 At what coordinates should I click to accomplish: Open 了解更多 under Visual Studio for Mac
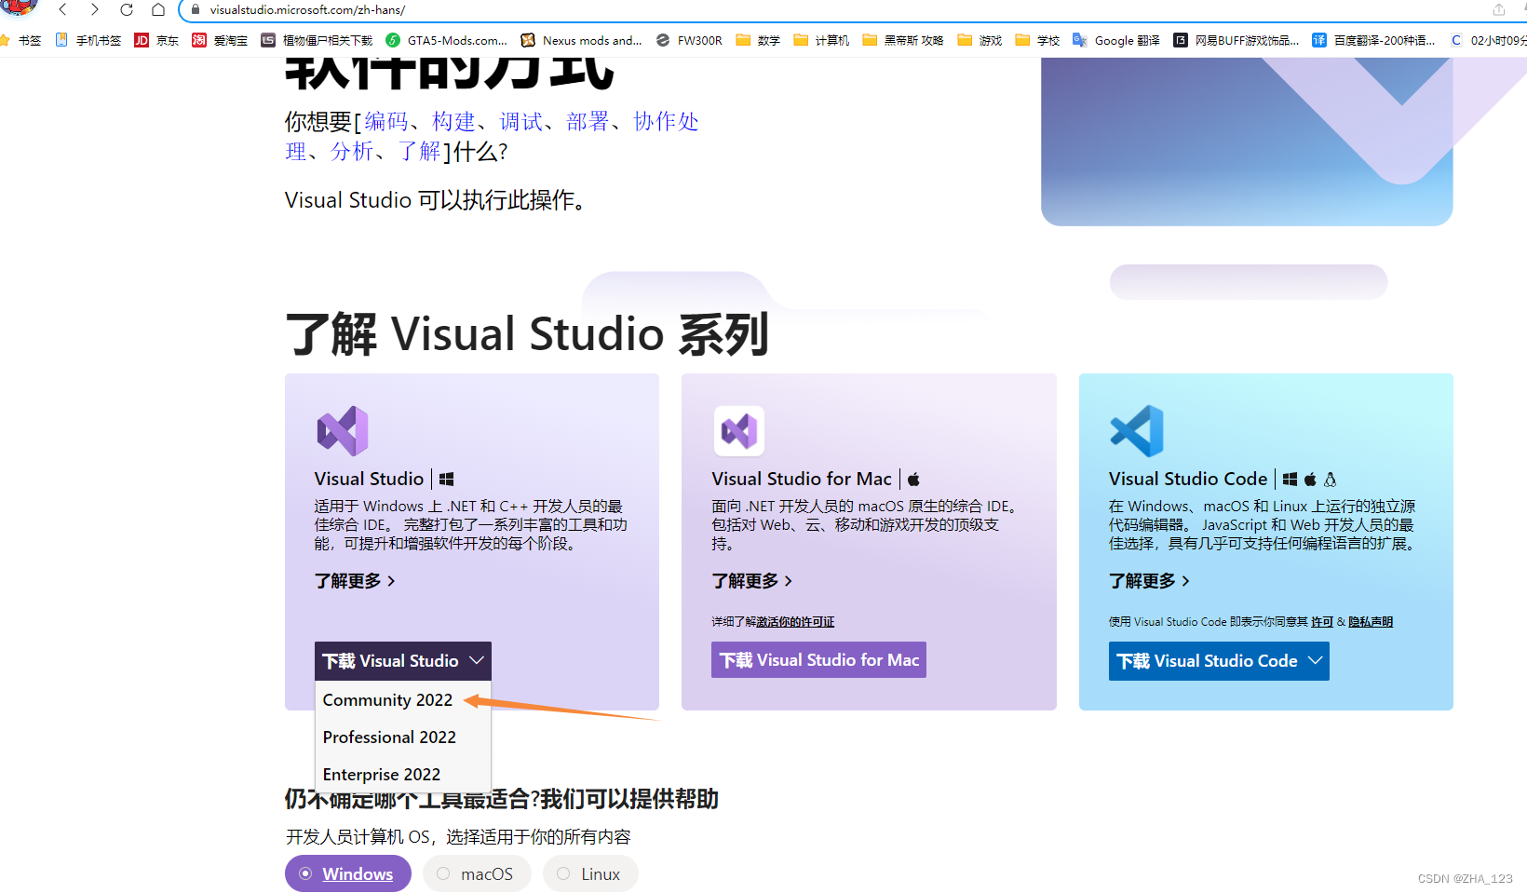[x=752, y=581]
